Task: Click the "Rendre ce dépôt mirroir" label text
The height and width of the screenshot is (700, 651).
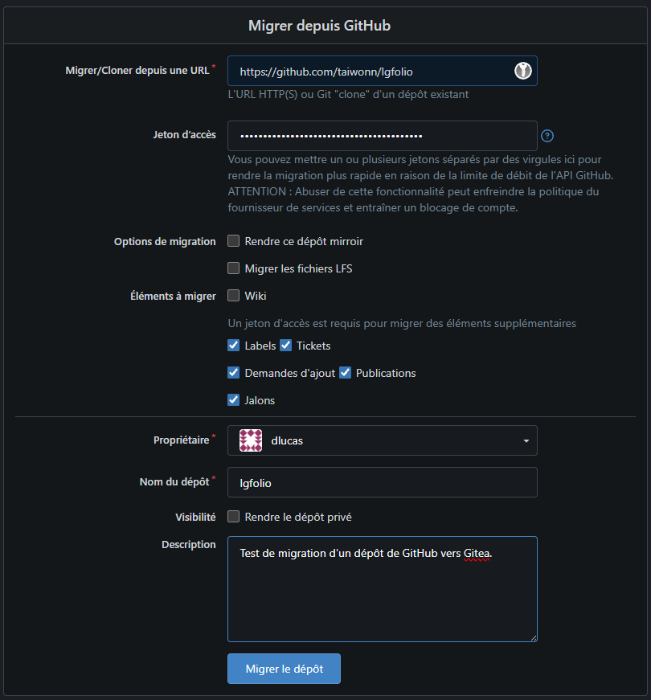Action: click(x=304, y=242)
